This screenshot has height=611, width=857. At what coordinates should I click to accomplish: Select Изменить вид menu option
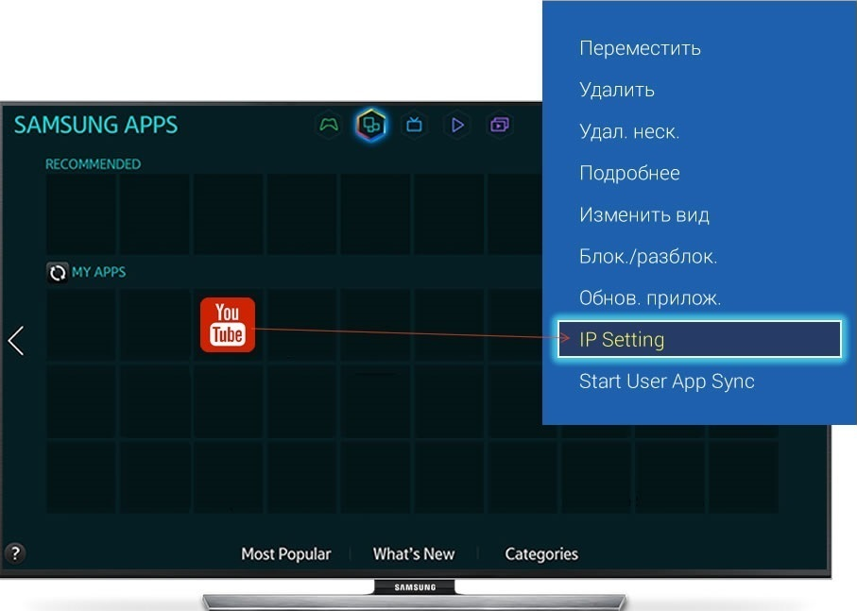(x=643, y=214)
